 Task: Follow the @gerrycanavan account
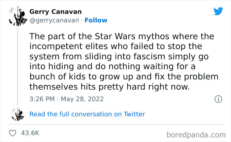96,20
